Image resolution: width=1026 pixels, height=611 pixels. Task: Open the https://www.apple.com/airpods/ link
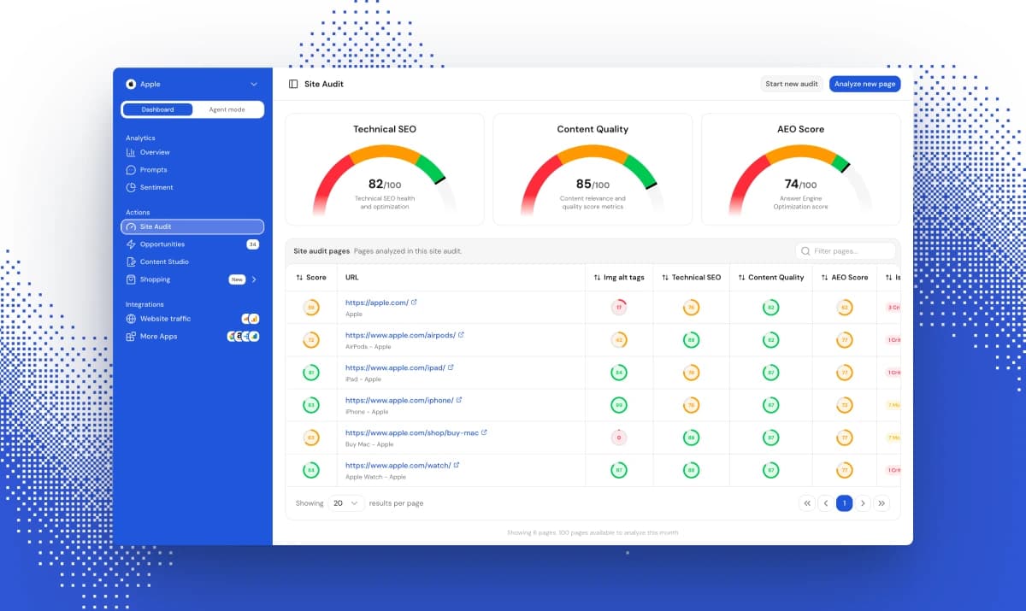coord(400,335)
